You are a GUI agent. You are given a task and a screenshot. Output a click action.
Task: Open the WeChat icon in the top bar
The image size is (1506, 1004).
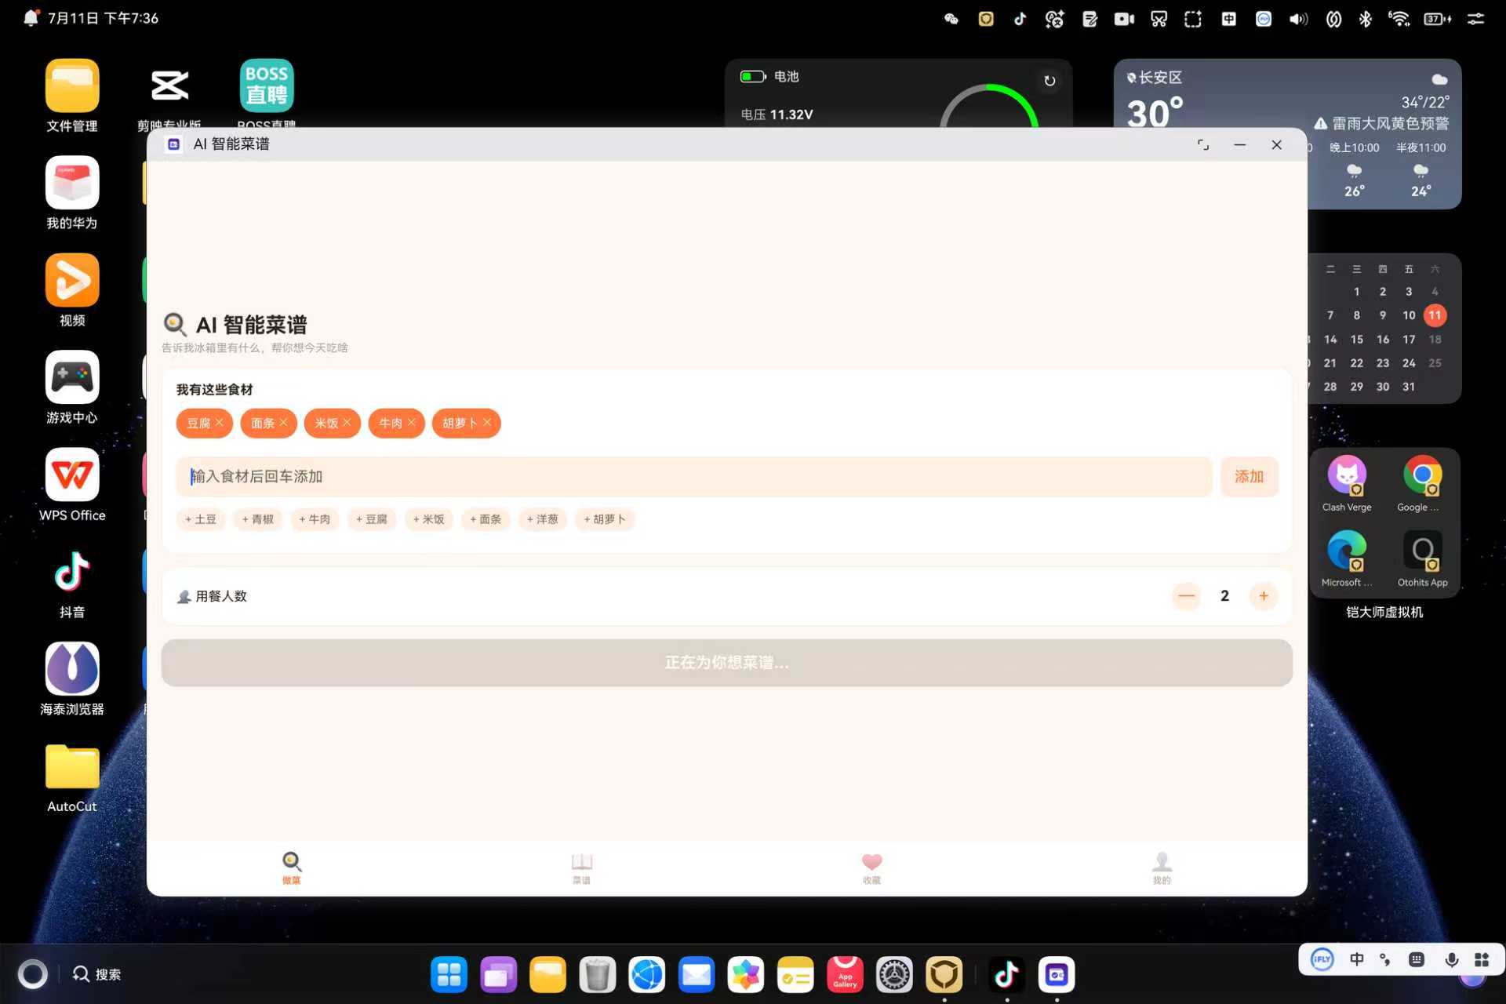point(951,19)
